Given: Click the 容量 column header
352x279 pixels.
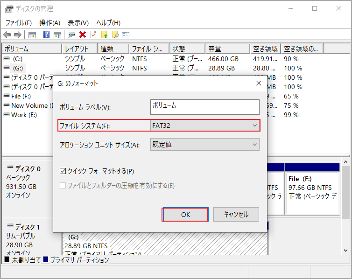Looking at the screenshot, I should click(x=228, y=49).
